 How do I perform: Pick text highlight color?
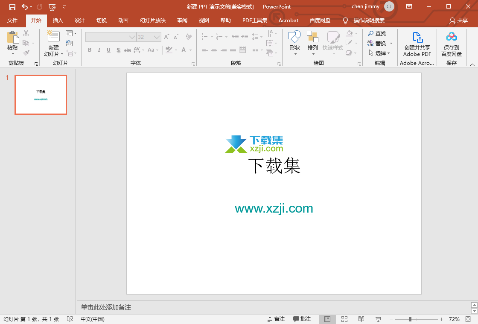[169, 50]
